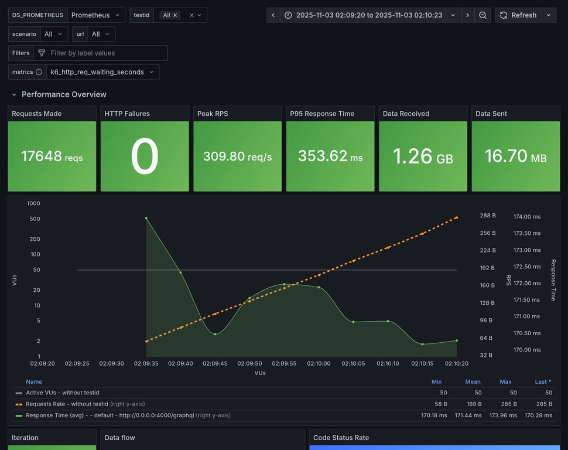This screenshot has height=450, width=568.
Task: Open the Prometheus datasource dropdown
Action: 96,15
